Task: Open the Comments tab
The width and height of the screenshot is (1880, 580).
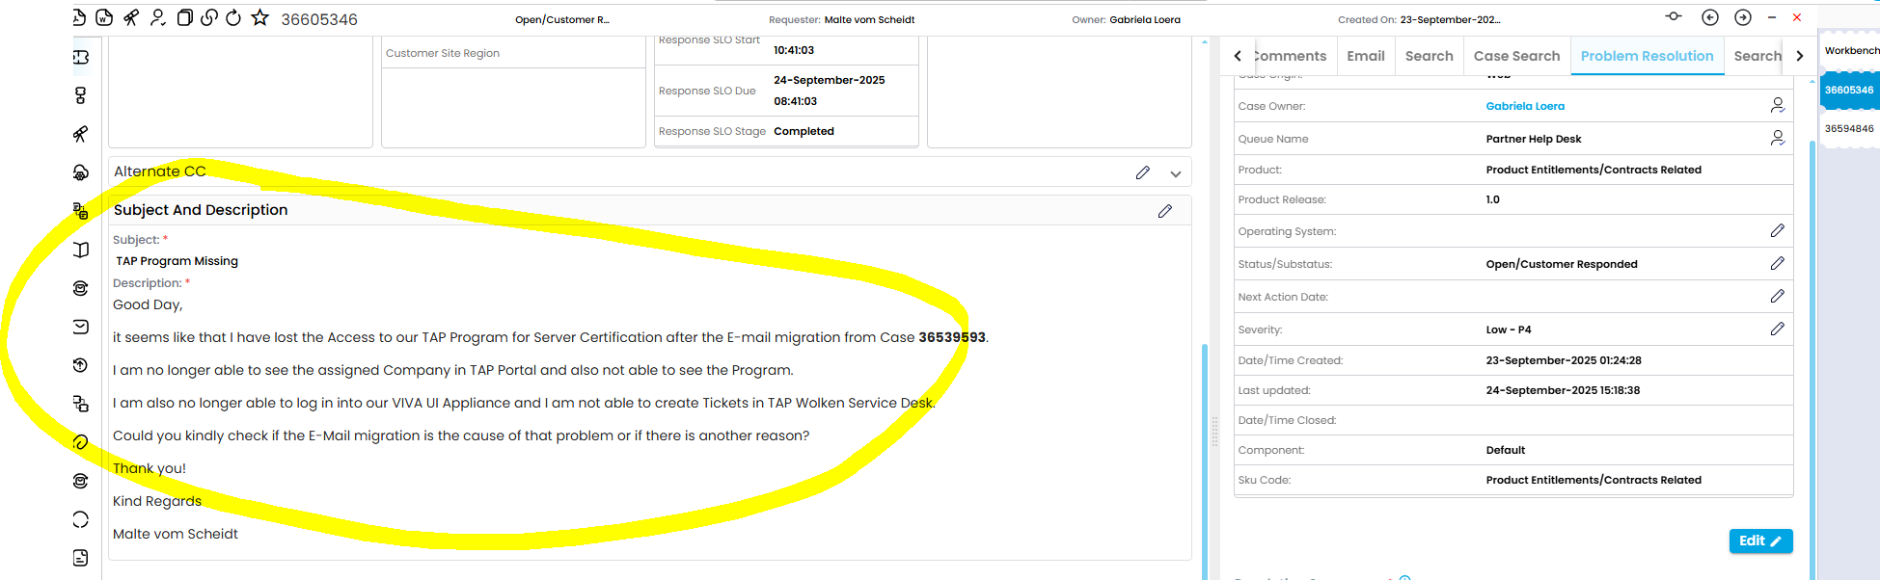Action: [x=1291, y=56]
